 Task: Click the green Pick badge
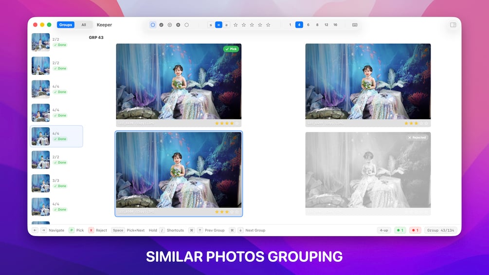[231, 49]
